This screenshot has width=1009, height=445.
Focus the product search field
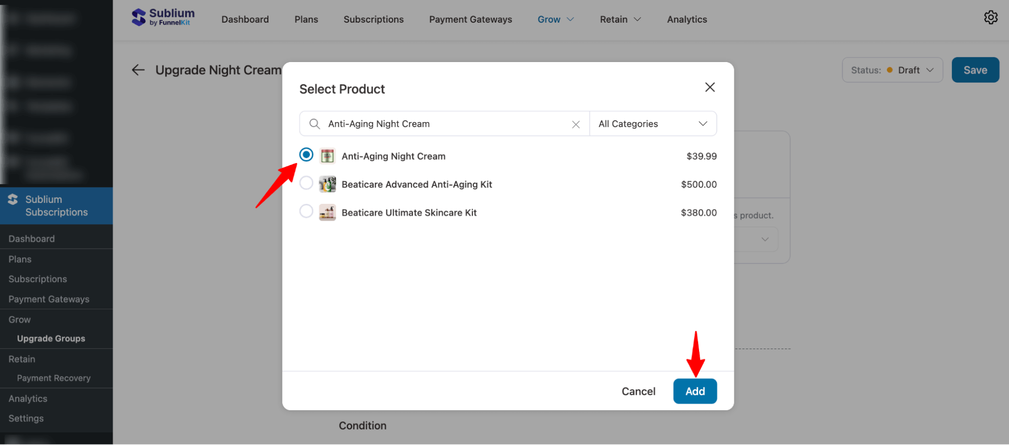(x=444, y=124)
